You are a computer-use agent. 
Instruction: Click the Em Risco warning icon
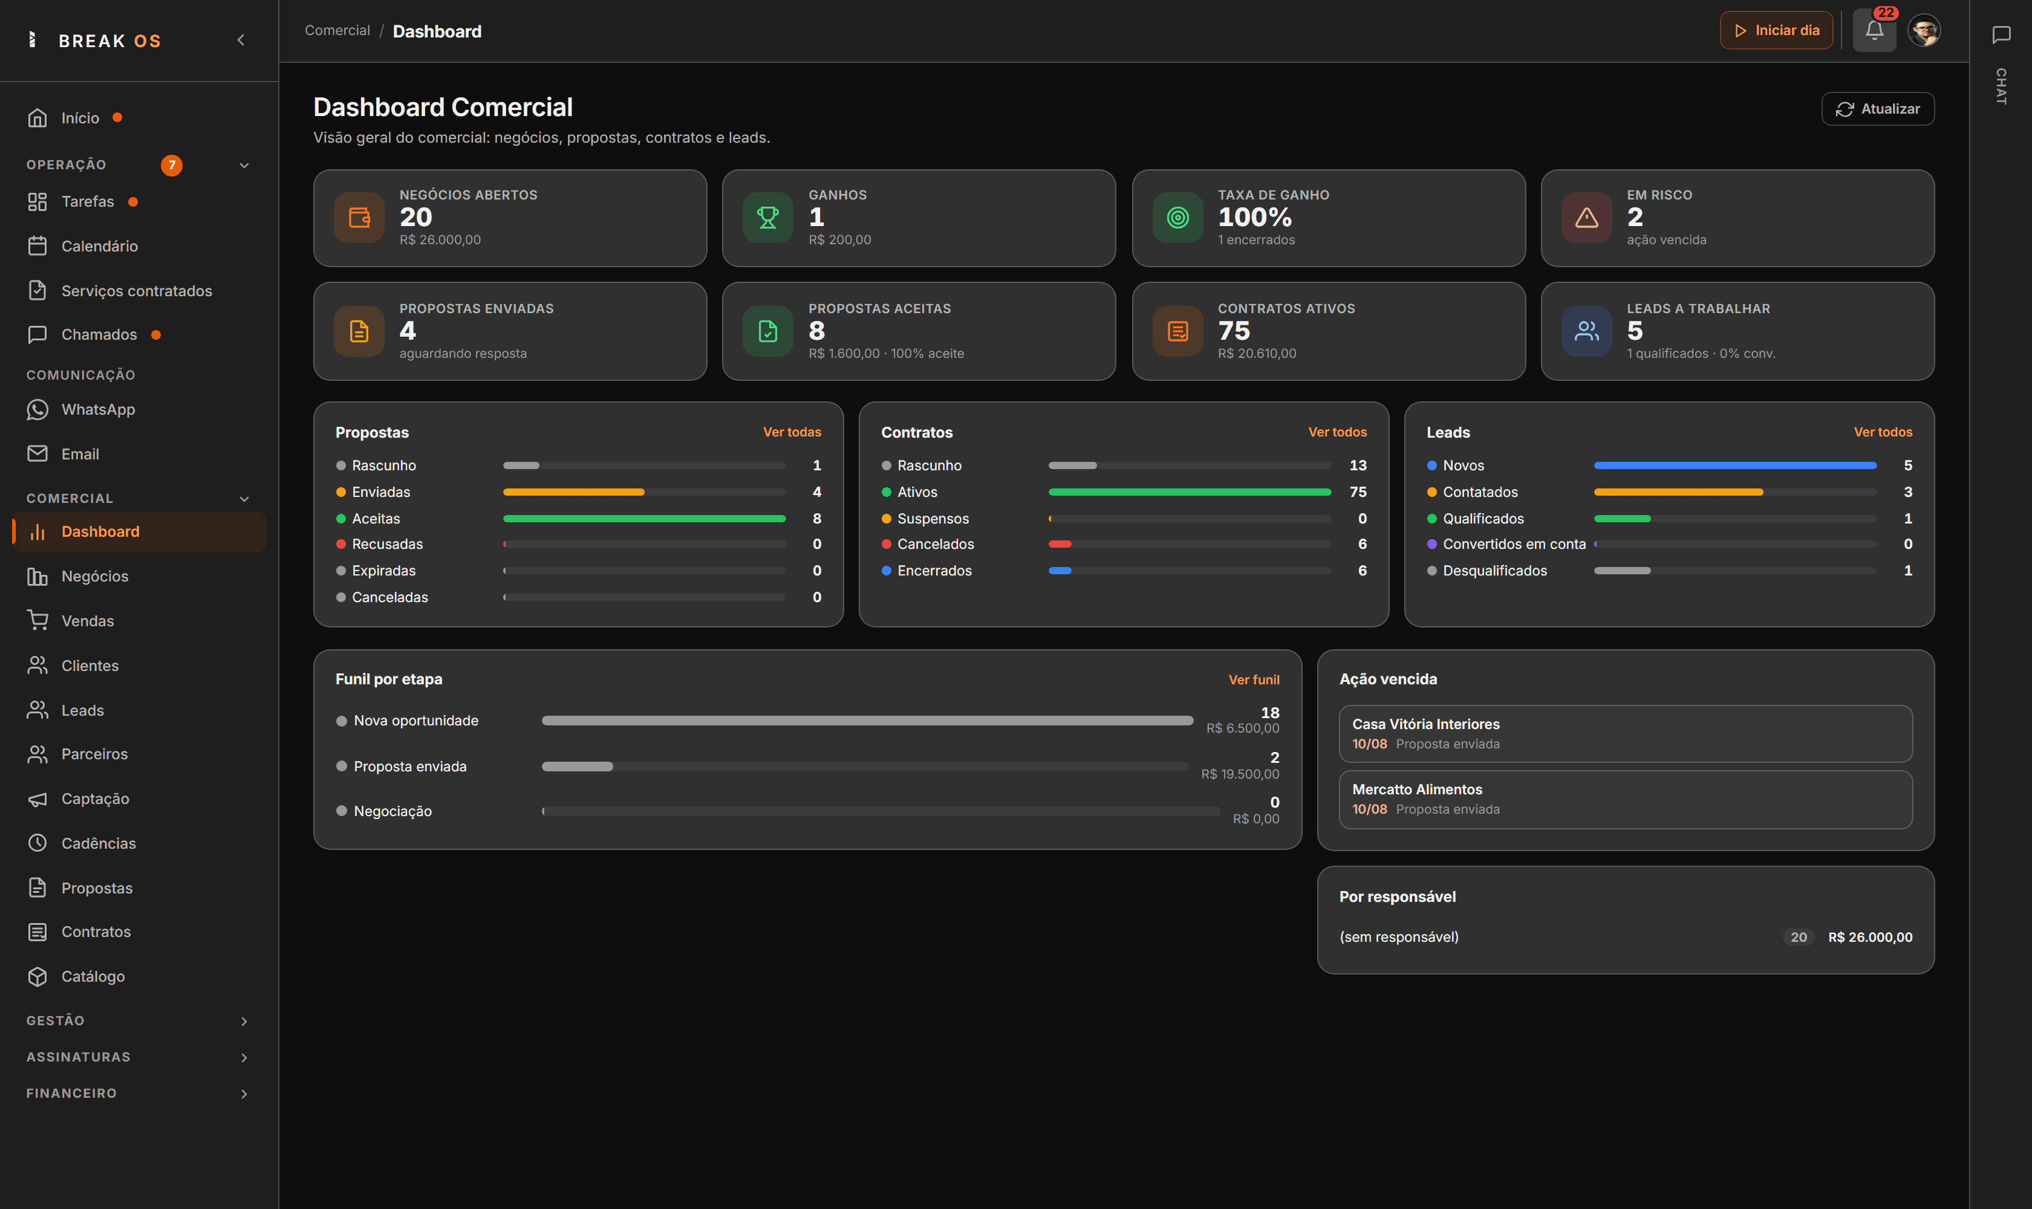click(1586, 218)
